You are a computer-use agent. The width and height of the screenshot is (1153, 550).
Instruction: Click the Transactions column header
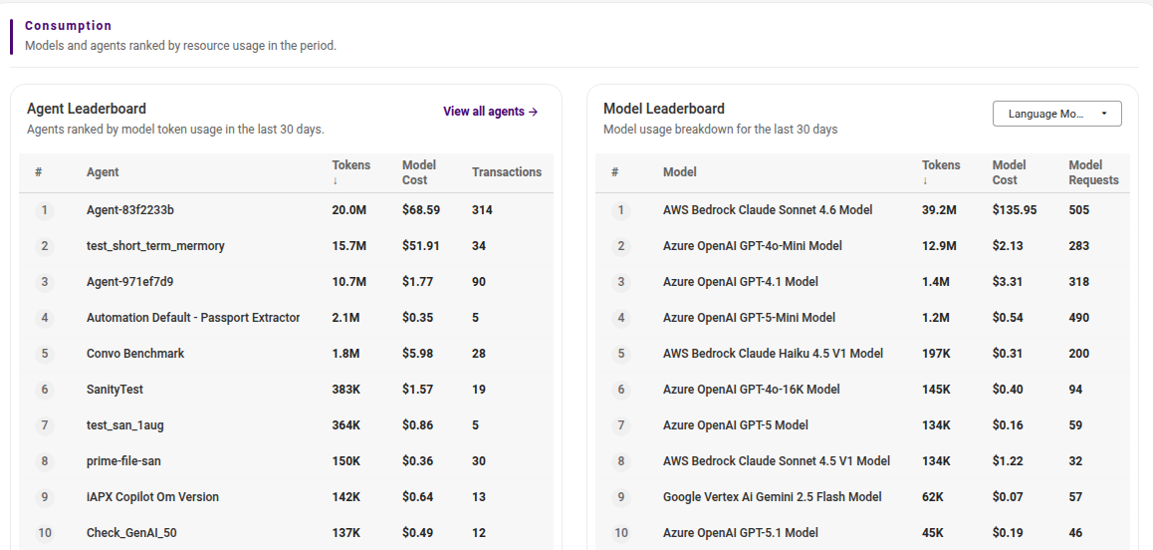tap(507, 171)
